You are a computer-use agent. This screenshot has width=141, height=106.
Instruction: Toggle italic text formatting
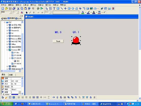tap(30, 13)
